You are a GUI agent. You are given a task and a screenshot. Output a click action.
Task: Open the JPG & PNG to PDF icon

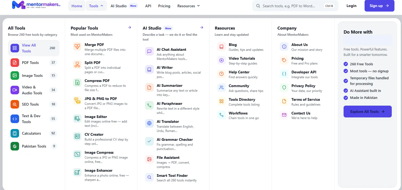pyautogui.click(x=77, y=101)
